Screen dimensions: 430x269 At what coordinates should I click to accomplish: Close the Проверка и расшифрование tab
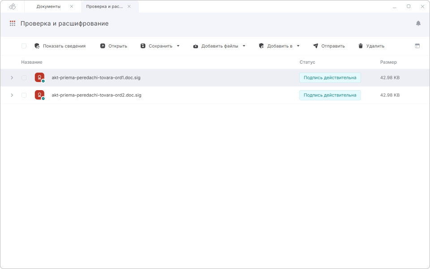(129, 6)
